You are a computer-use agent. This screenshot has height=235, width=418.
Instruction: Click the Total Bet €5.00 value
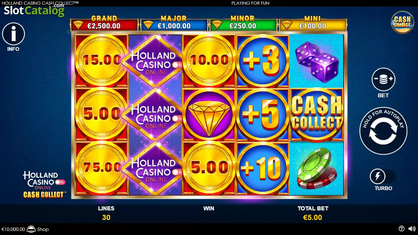click(x=313, y=217)
